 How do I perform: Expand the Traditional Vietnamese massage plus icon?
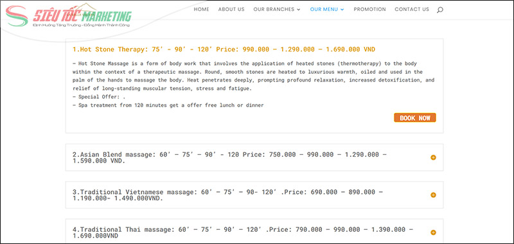tap(433, 195)
